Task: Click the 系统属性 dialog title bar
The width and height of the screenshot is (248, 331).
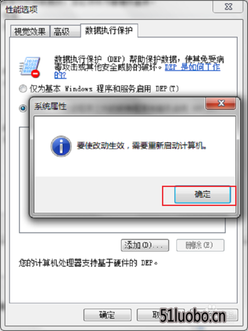Action: click(119, 107)
